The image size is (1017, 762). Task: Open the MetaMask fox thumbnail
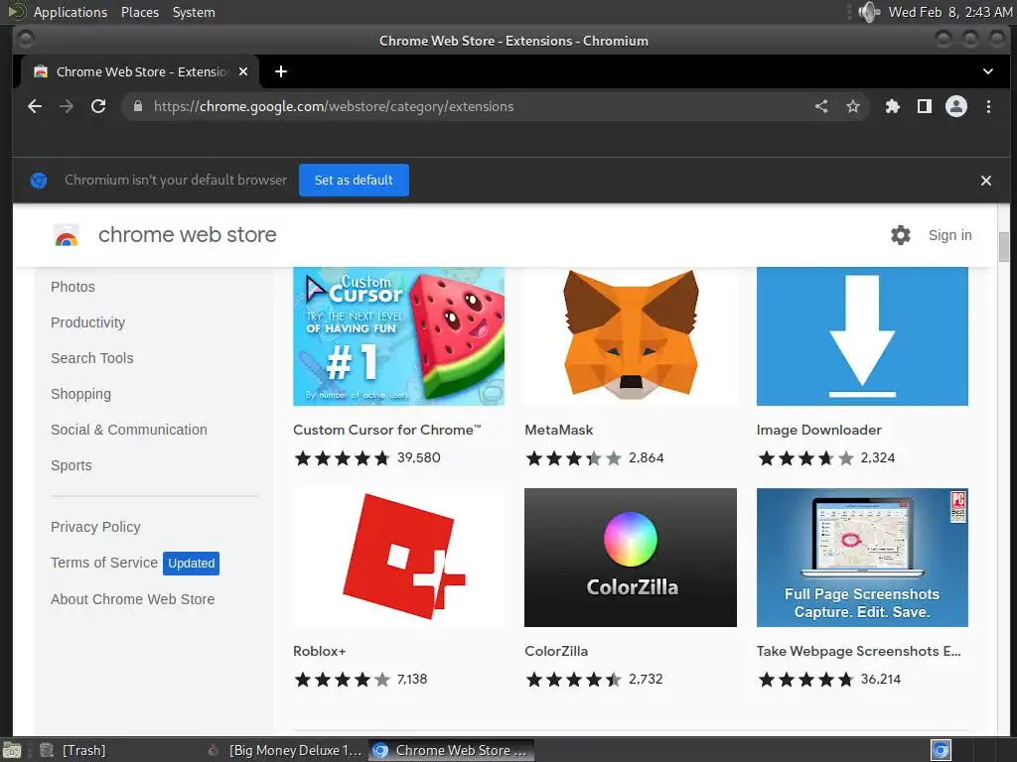pos(631,336)
